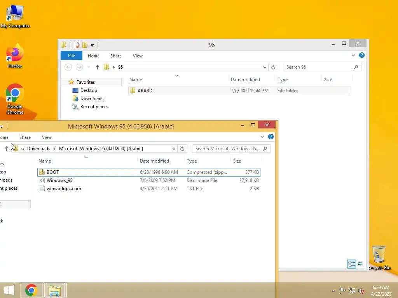Click the 95 breadcrumb in address bar
Image resolution: width=398 pixels, height=298 pixels.
120,67
